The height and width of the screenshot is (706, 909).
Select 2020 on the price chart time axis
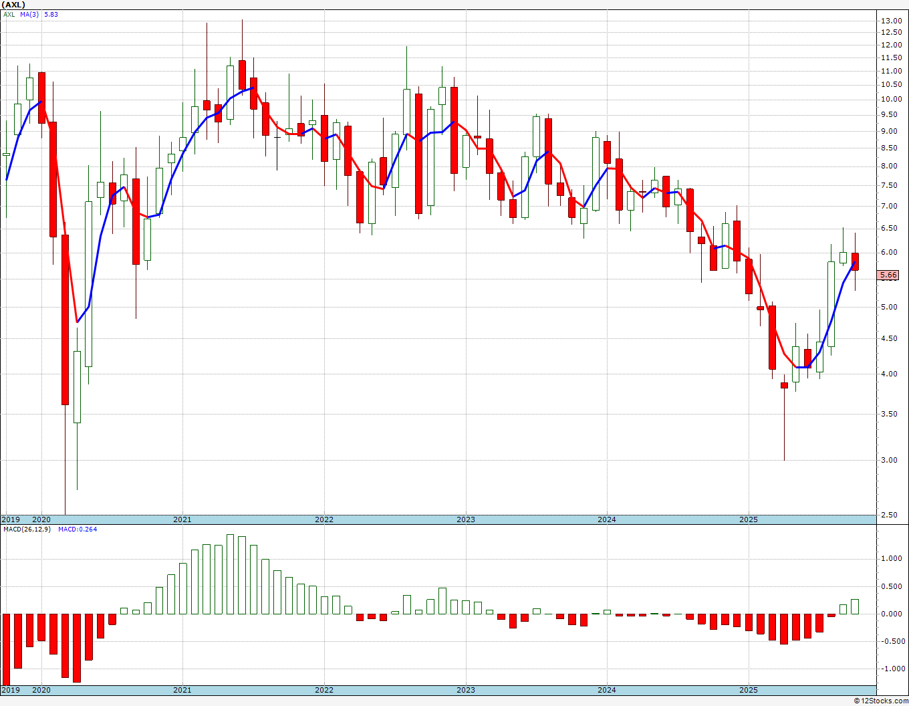pyautogui.click(x=41, y=519)
